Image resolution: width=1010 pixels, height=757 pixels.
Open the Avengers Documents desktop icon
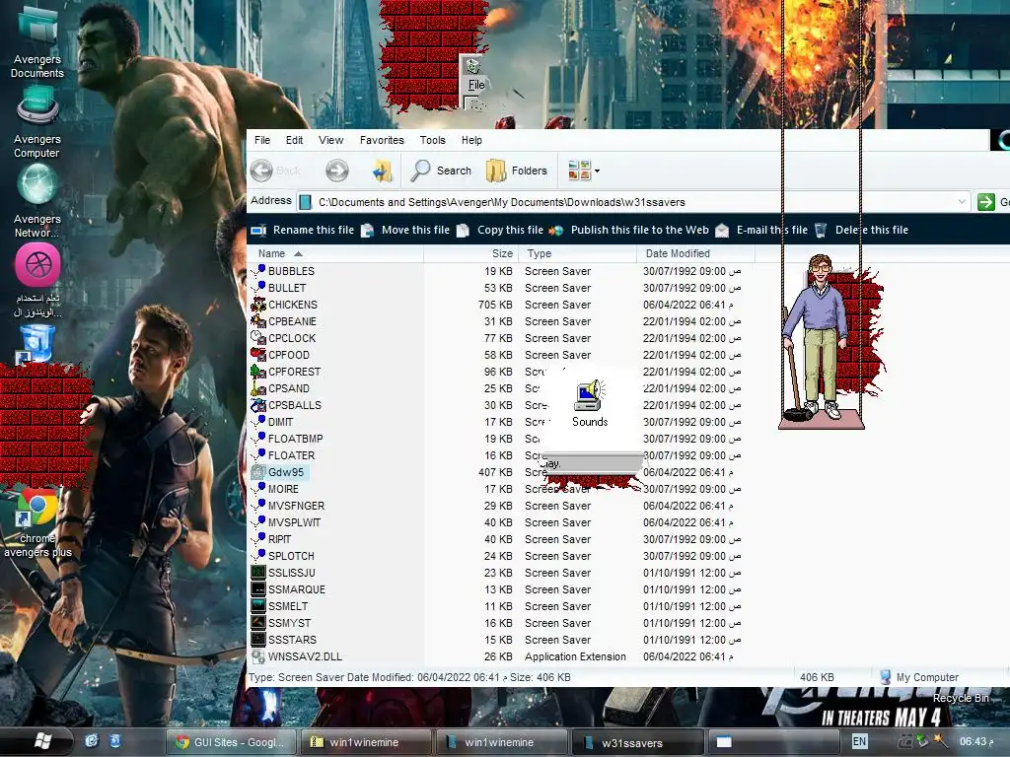tap(37, 41)
